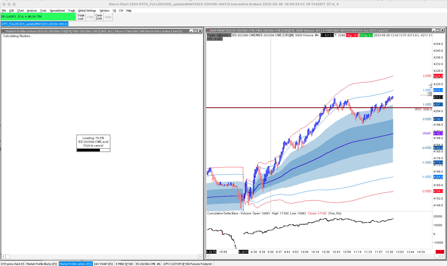Screen dimensions: 447x266
Task: Select the G7FX_FULLDECKES chartbook tab
Action: coord(34,24)
